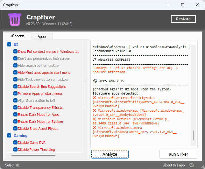Screen dimensions: 205x169
Task: Click the 'Recommended Value: 0' log line
Action: [112, 51]
